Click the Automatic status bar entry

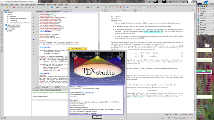[182, 118]
